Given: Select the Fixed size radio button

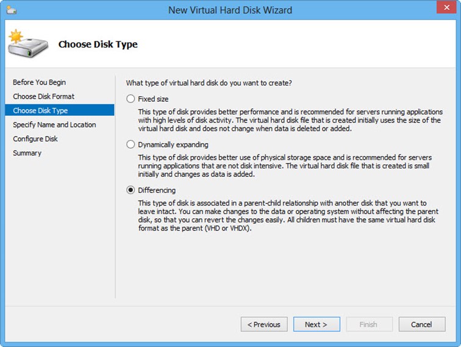Looking at the screenshot, I should (x=130, y=99).
